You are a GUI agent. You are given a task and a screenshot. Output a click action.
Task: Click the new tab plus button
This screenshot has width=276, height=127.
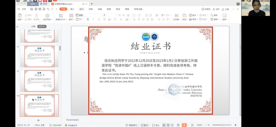[92, 4]
